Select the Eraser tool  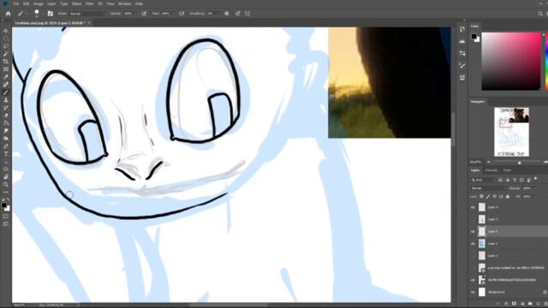coord(6,115)
